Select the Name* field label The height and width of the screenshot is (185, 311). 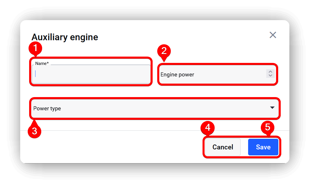(x=42, y=63)
